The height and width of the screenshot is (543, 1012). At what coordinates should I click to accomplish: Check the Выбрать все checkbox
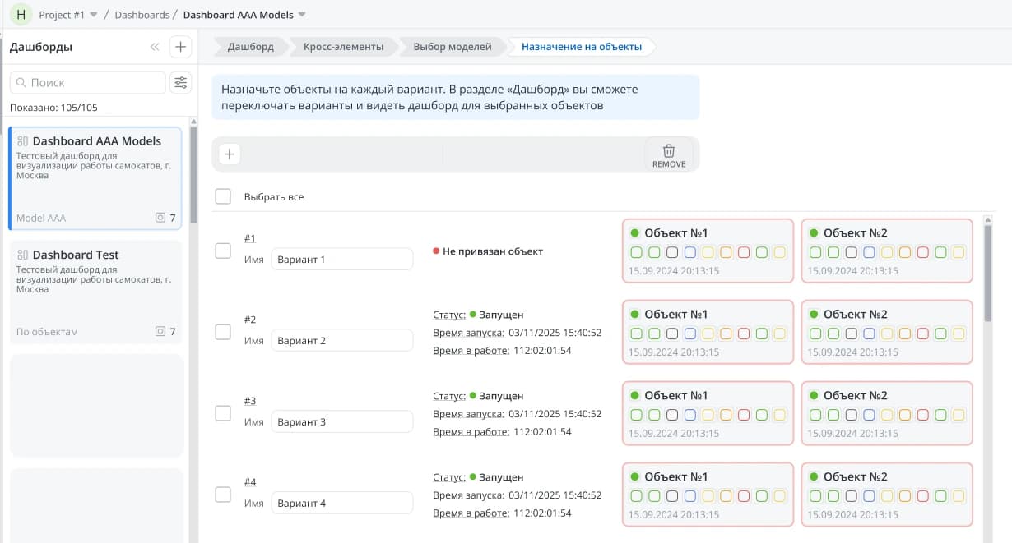point(223,196)
